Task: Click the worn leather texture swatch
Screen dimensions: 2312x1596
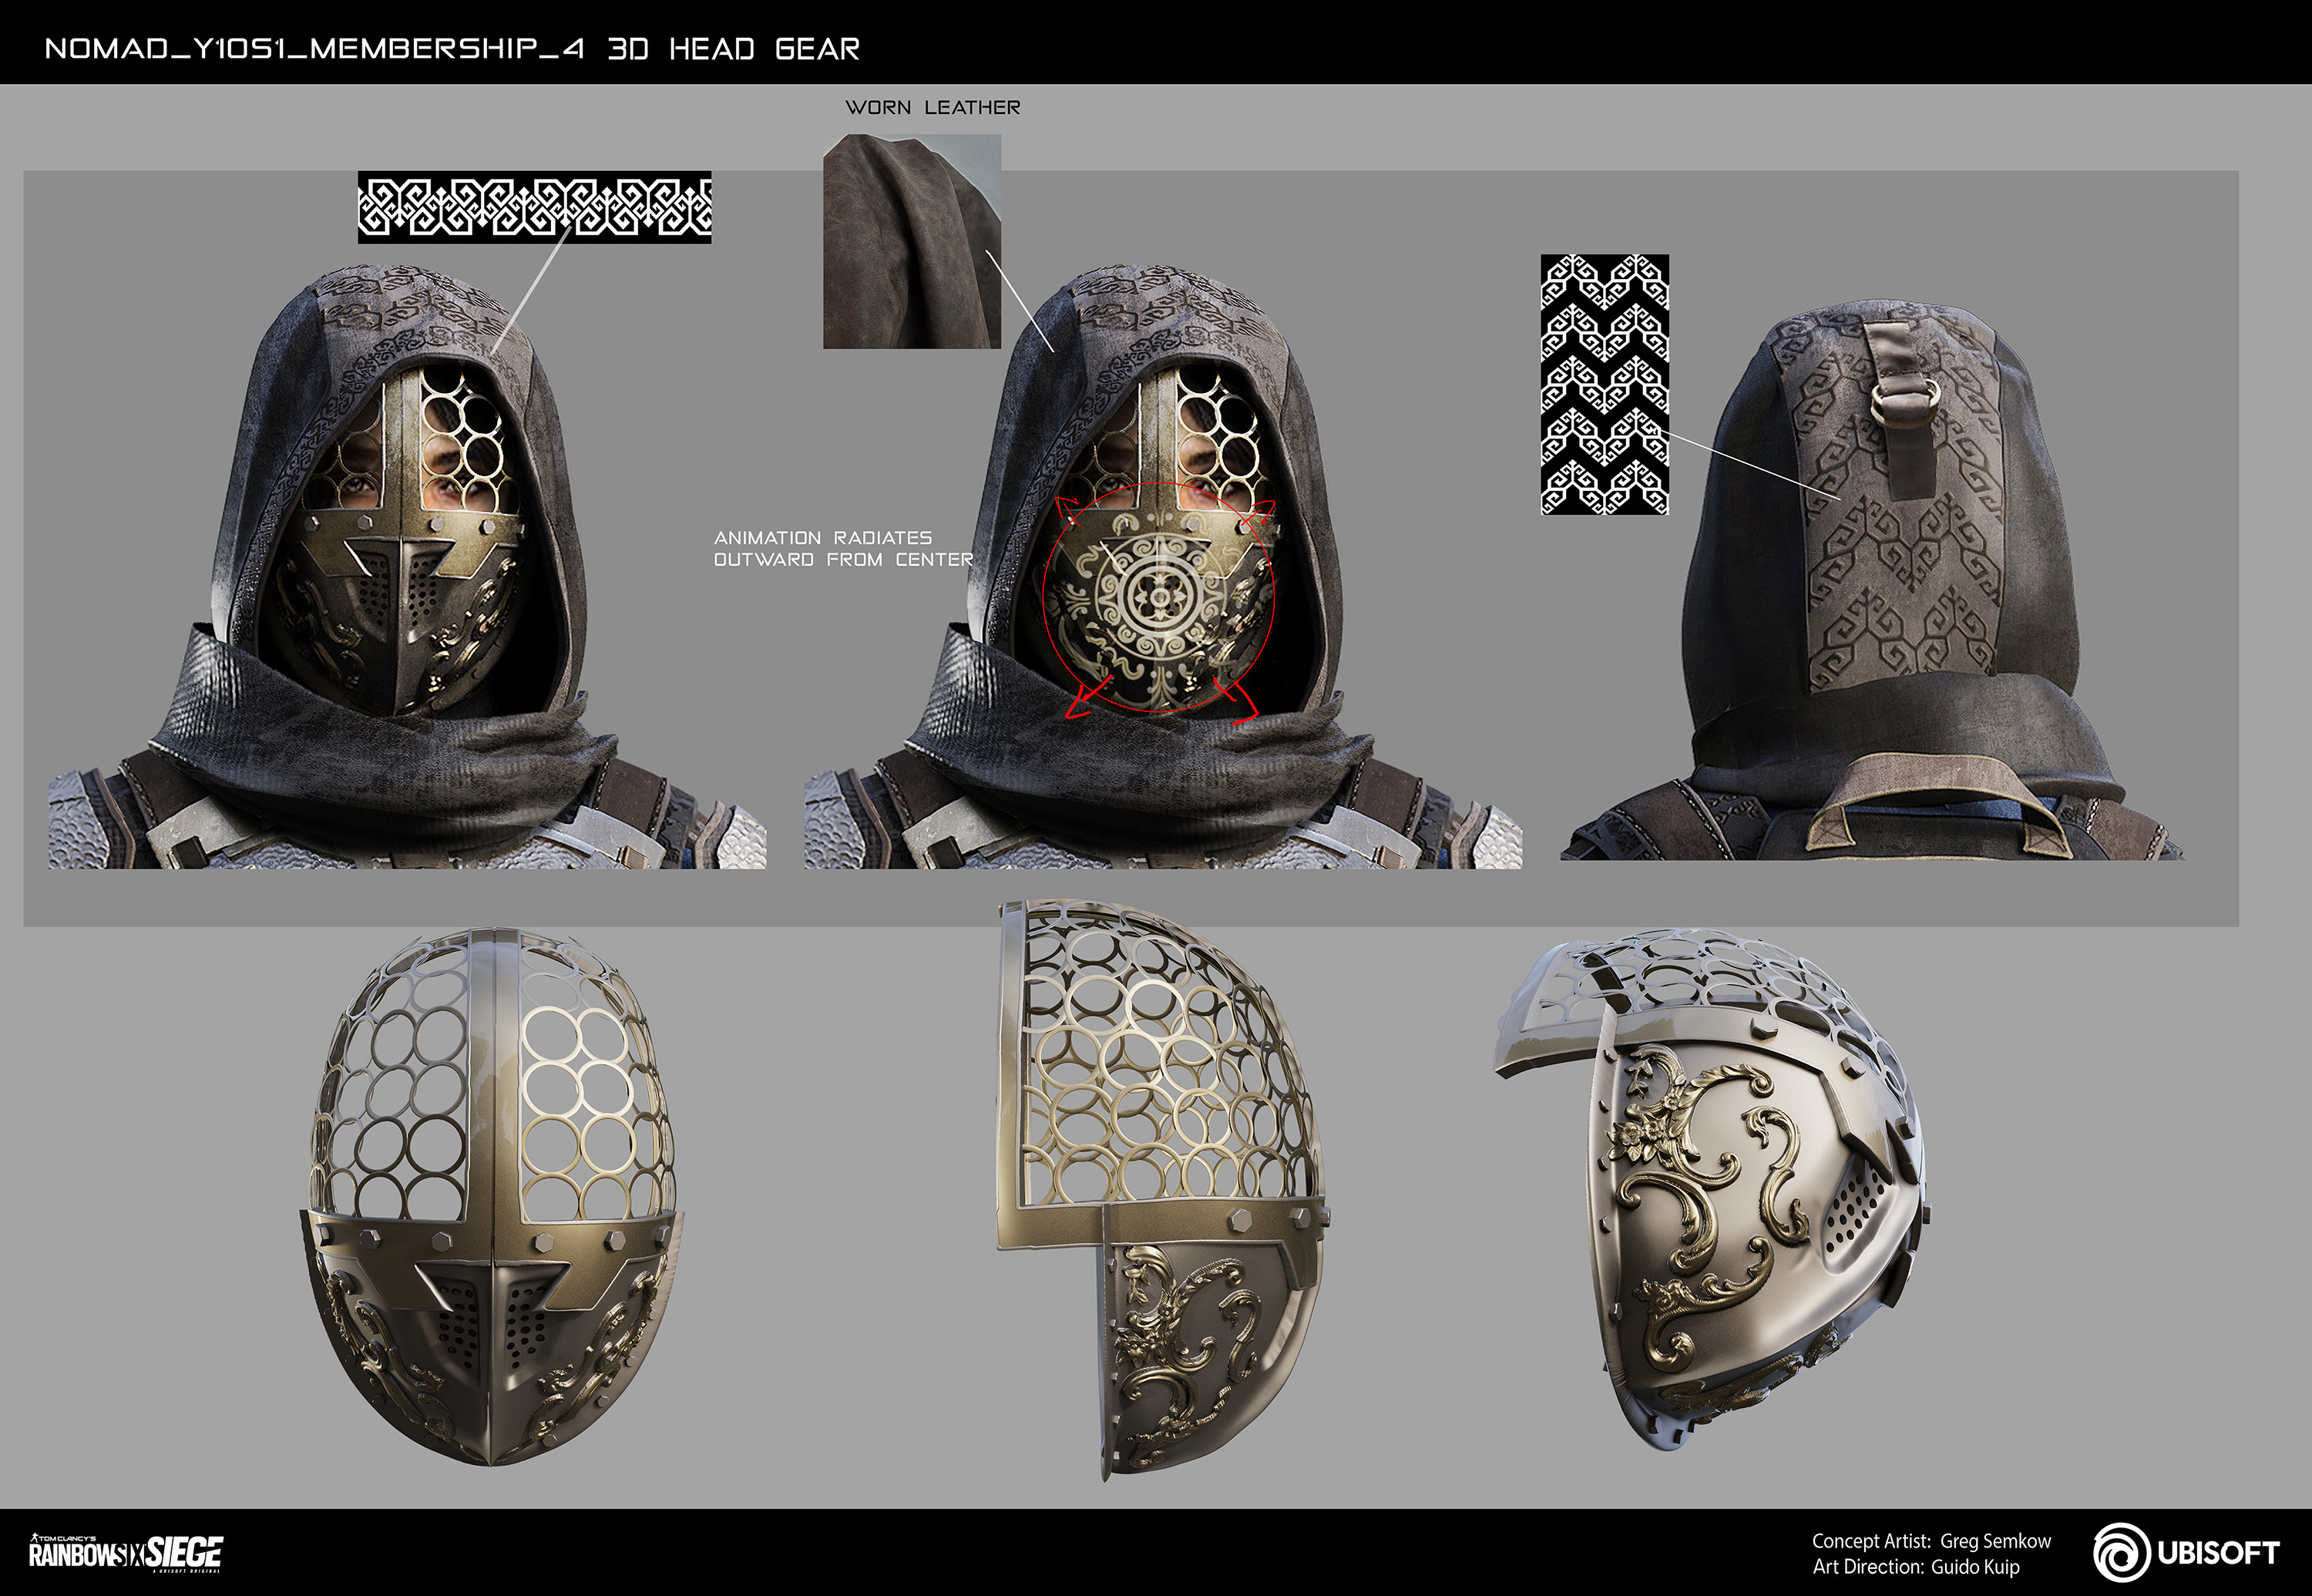Action: click(911, 242)
